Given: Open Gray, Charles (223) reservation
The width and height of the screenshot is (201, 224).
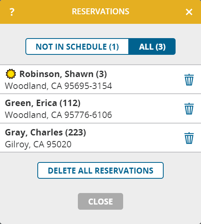Looking at the screenshot, I should 100,138.
